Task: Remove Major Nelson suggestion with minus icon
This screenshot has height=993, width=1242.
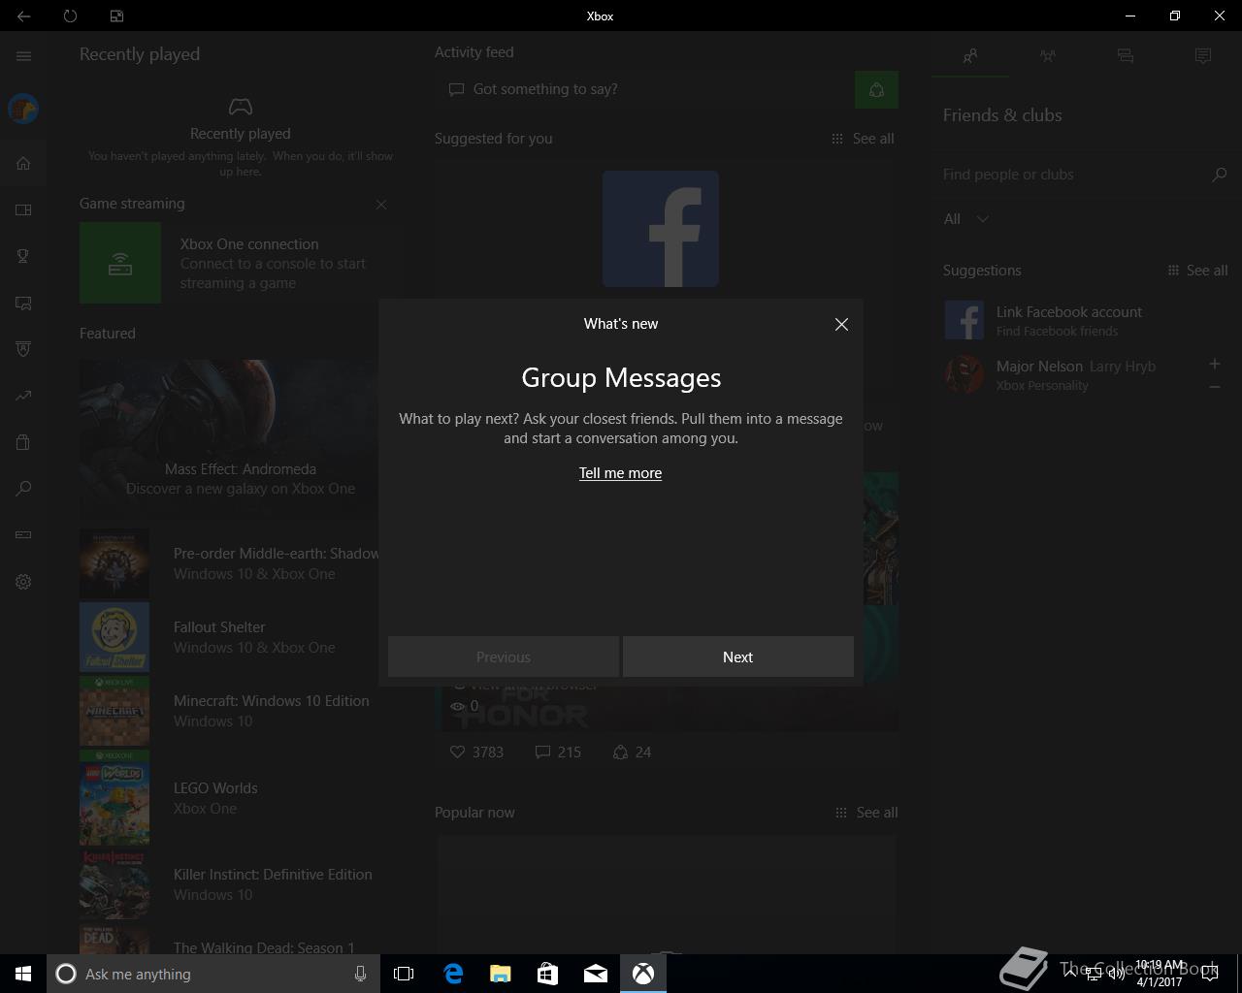Action: coord(1214,387)
